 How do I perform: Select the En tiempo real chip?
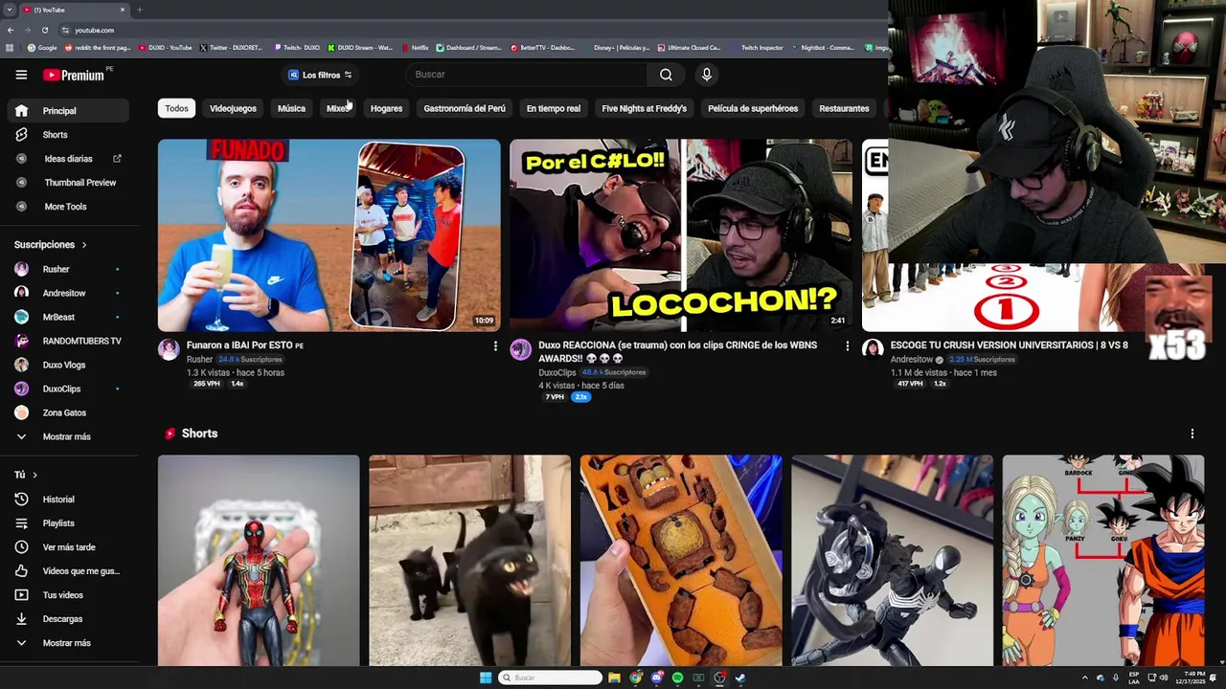coord(554,109)
